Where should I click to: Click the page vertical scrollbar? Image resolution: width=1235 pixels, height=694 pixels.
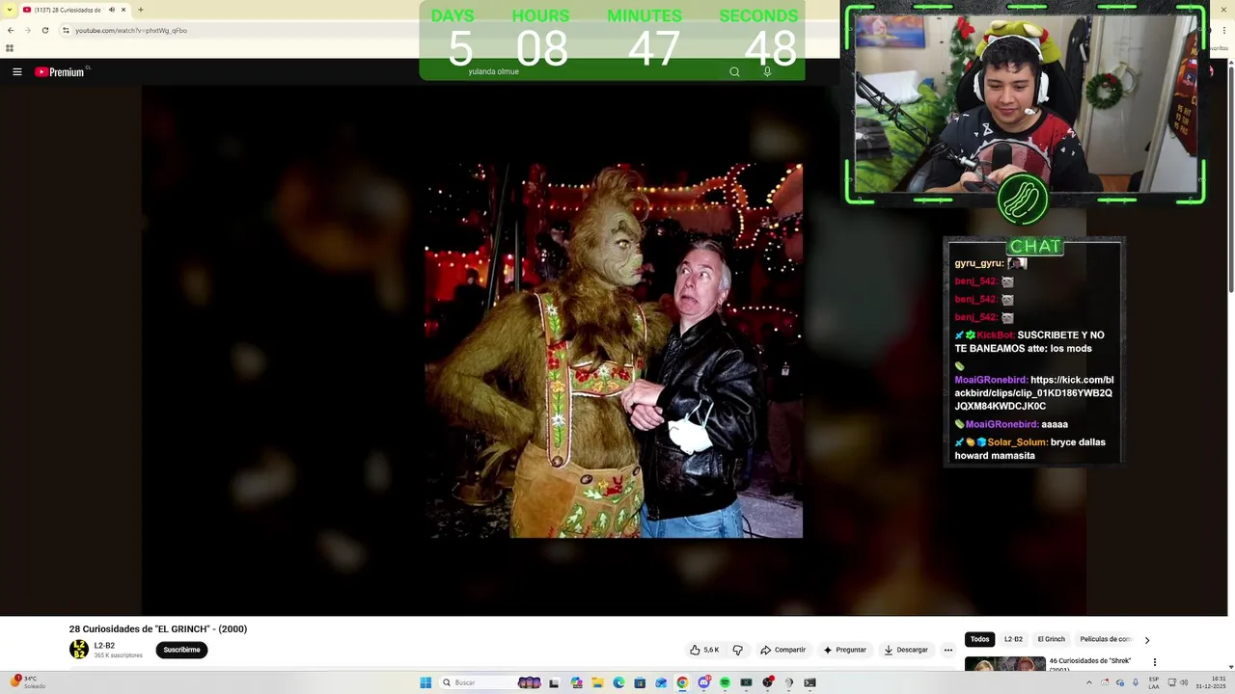pos(1230,178)
